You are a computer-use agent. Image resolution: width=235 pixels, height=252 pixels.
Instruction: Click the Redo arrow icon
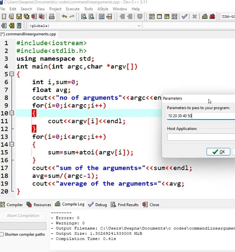[x=72, y=16]
